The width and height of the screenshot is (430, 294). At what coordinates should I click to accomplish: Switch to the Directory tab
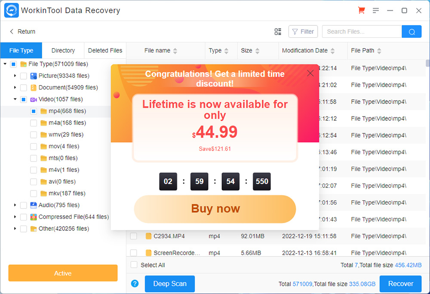click(x=63, y=50)
